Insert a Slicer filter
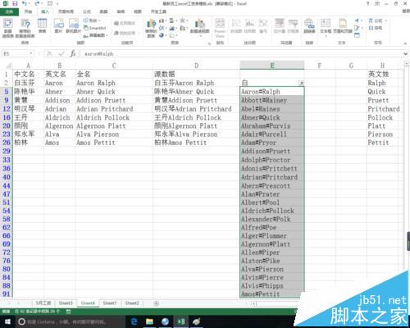This screenshot has height=328, width=410. (280, 26)
